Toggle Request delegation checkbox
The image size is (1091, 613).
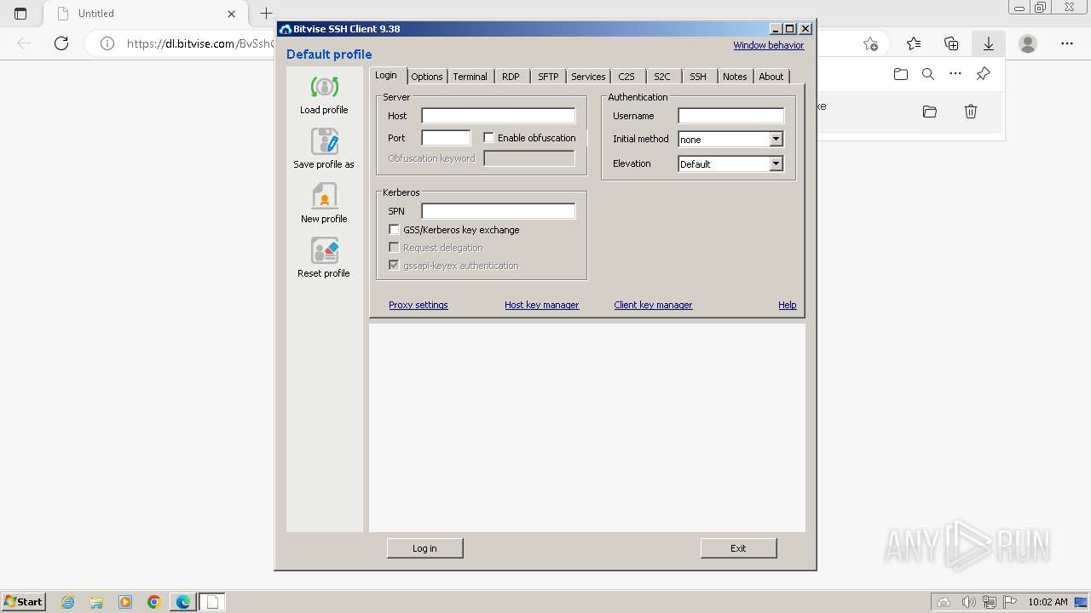click(x=394, y=247)
